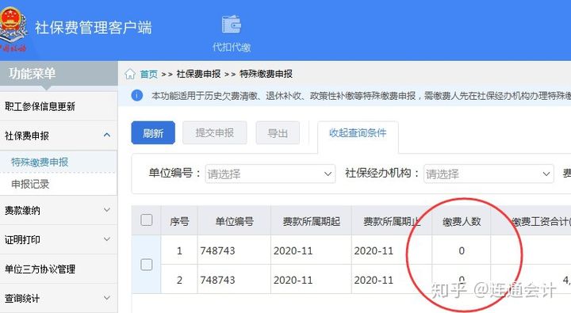The width and height of the screenshot is (571, 313).
Task: Click the 提交申报 button
Action: 214,133
